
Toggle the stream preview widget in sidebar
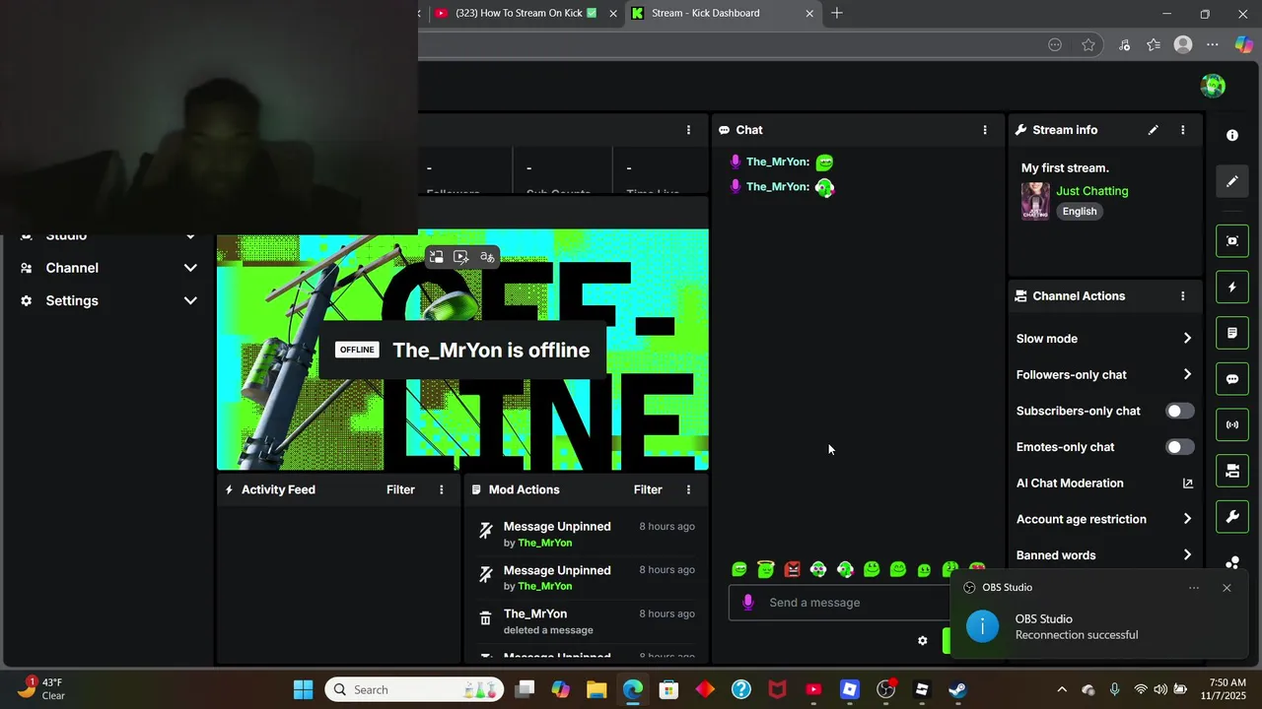[x=1232, y=241]
